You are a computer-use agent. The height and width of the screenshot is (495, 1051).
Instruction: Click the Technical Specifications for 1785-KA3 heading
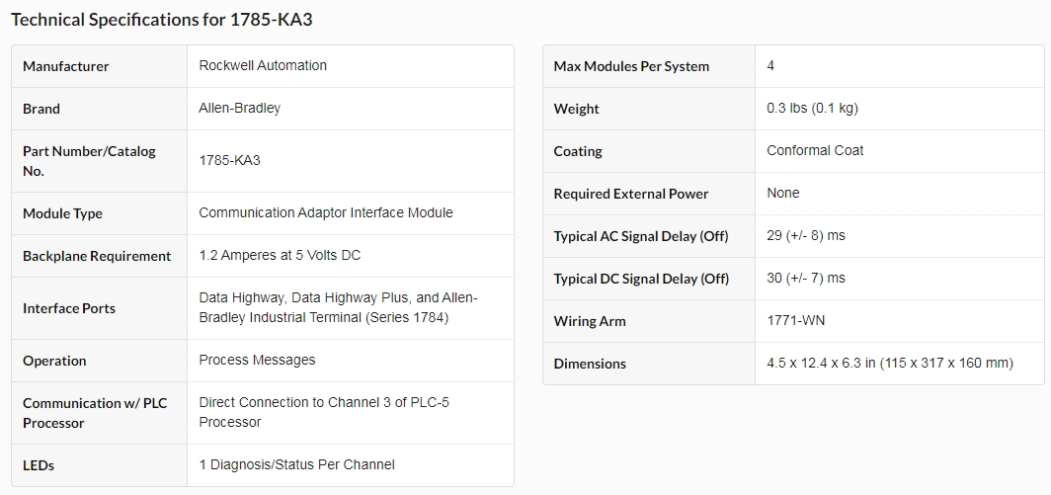tap(162, 20)
